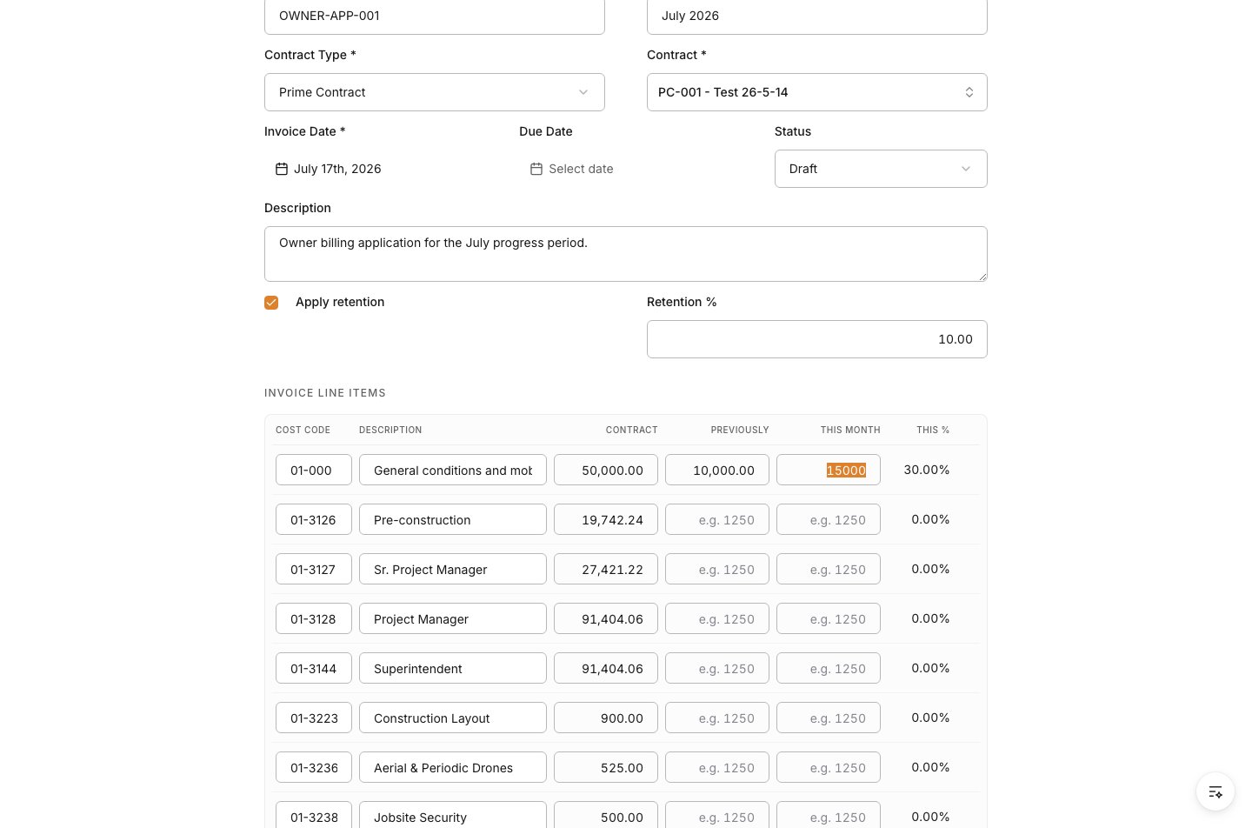The height and width of the screenshot is (828, 1252).
Task: Click the 30.00% value in first row
Action: pos(927,470)
